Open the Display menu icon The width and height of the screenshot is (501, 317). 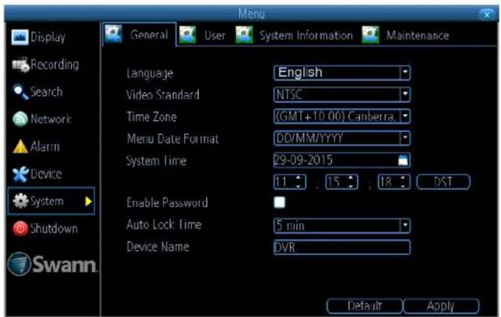pos(20,37)
